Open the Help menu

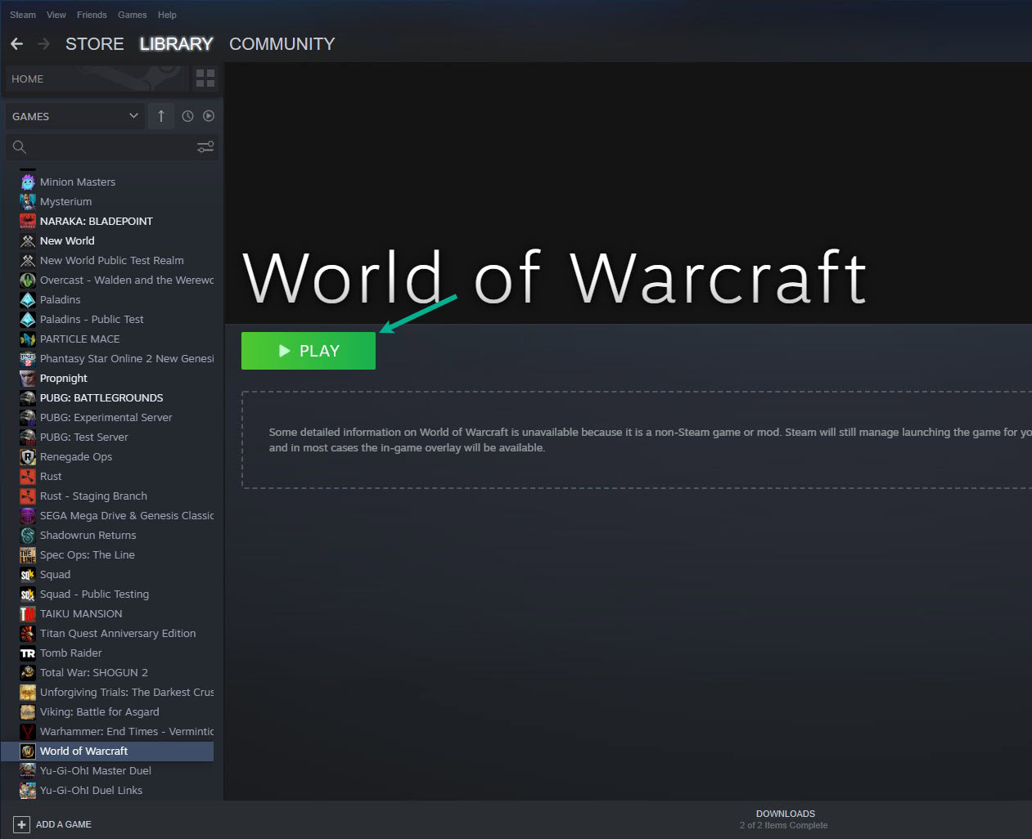(x=167, y=15)
